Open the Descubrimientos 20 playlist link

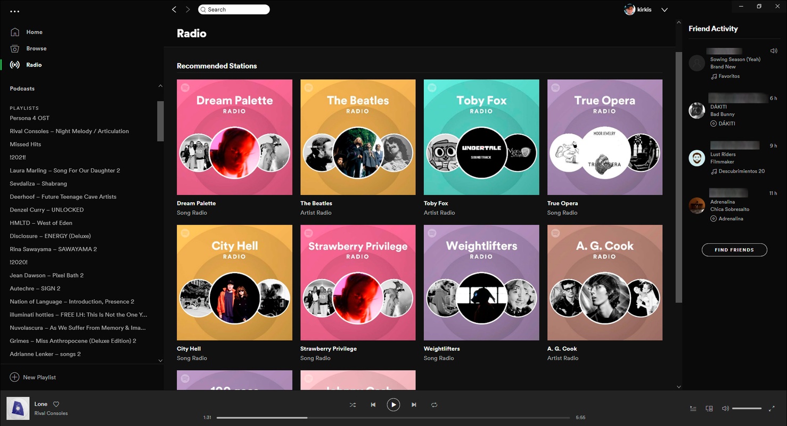[x=742, y=171]
